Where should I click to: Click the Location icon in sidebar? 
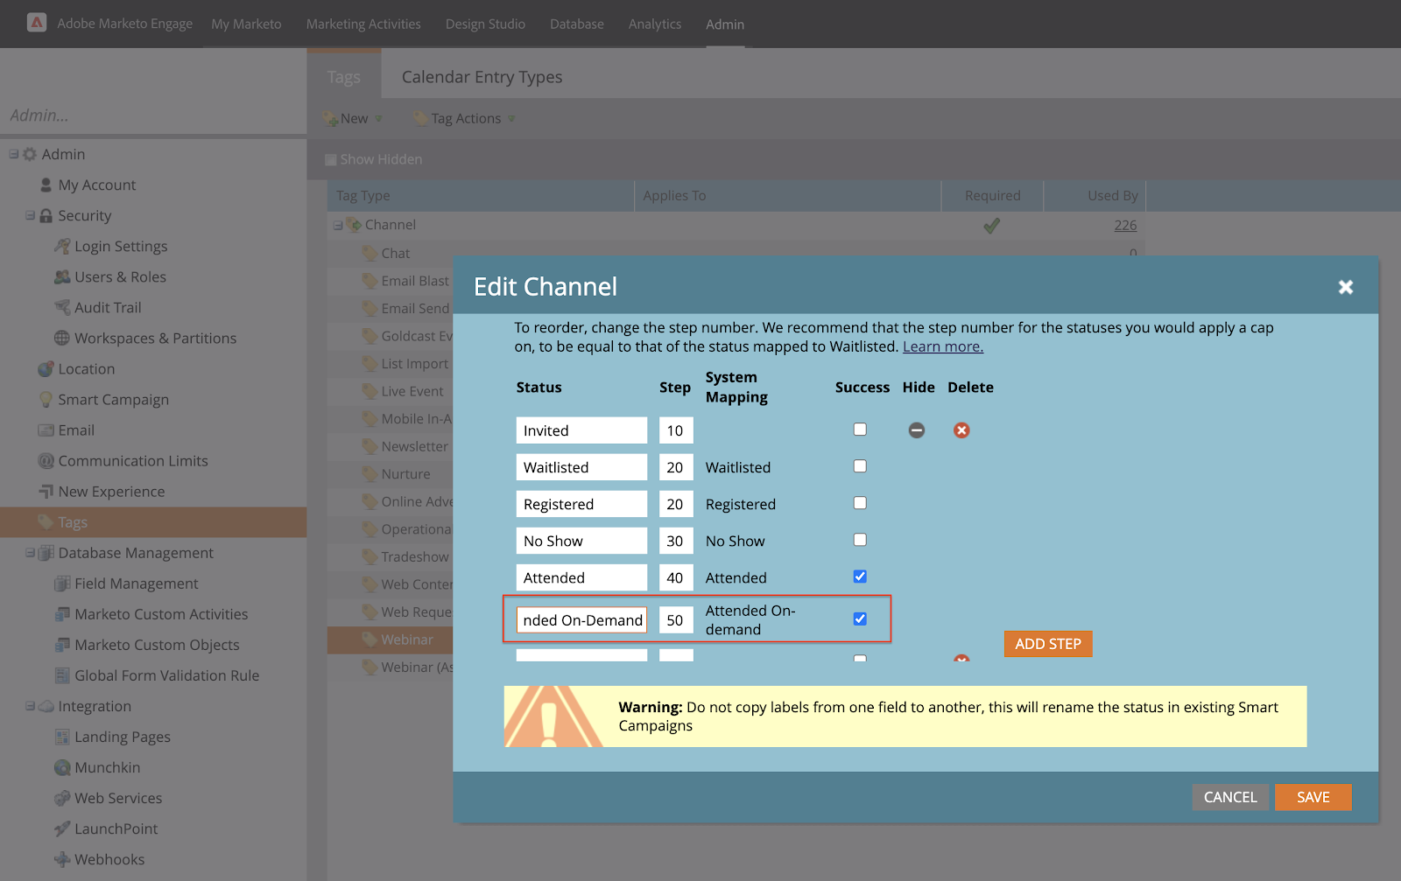[x=46, y=368]
